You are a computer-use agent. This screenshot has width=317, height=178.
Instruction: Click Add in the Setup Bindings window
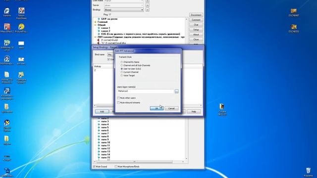[102, 112]
